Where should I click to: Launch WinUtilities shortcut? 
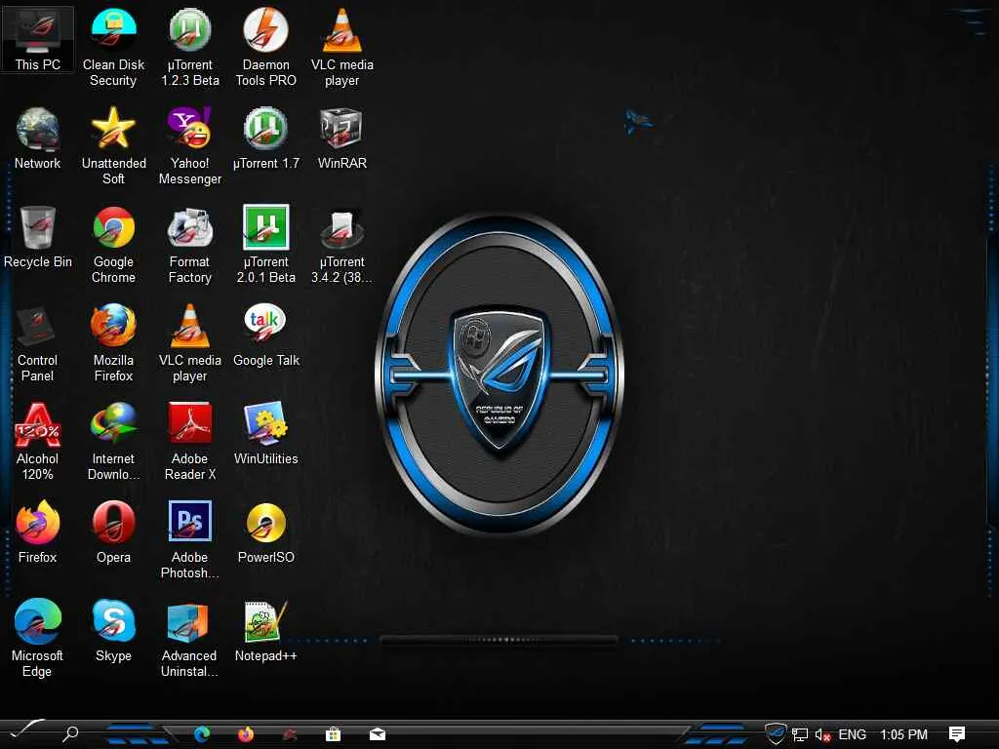click(x=265, y=434)
